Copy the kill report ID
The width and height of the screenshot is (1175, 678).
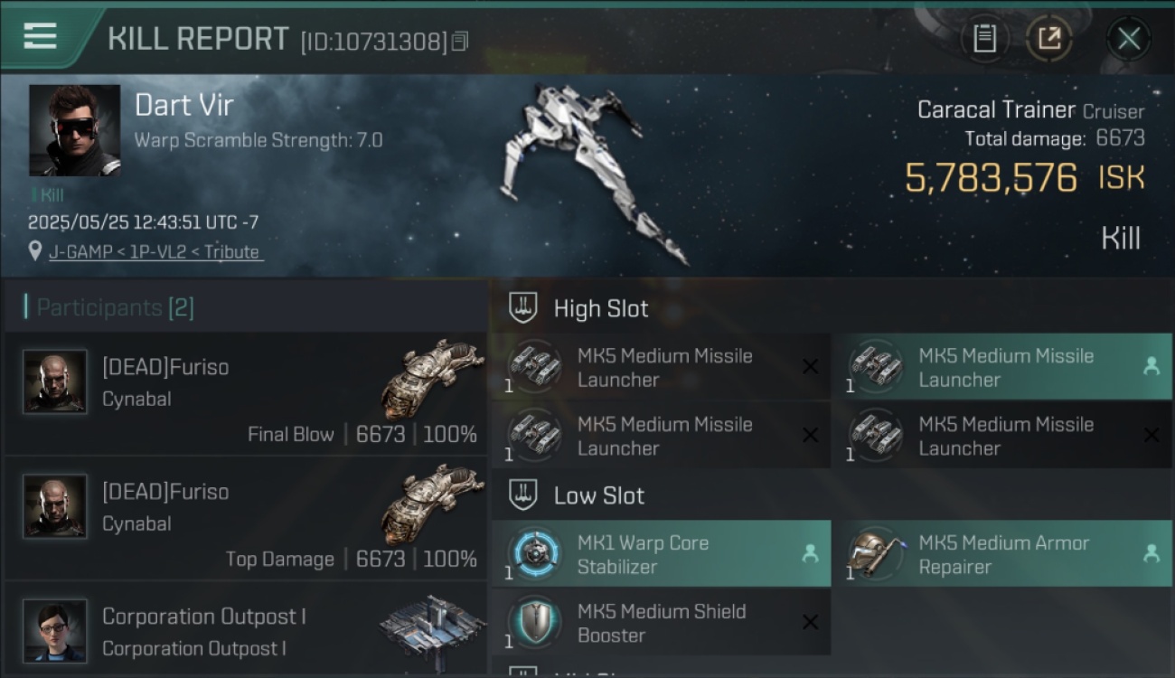point(460,42)
